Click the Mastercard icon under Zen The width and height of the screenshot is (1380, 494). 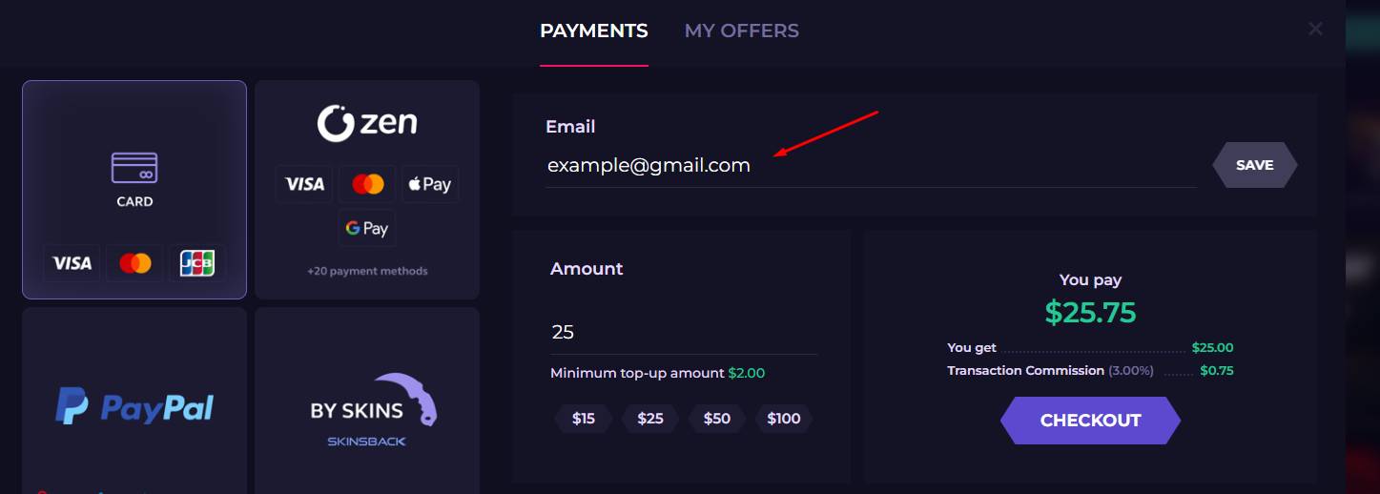pos(367,184)
